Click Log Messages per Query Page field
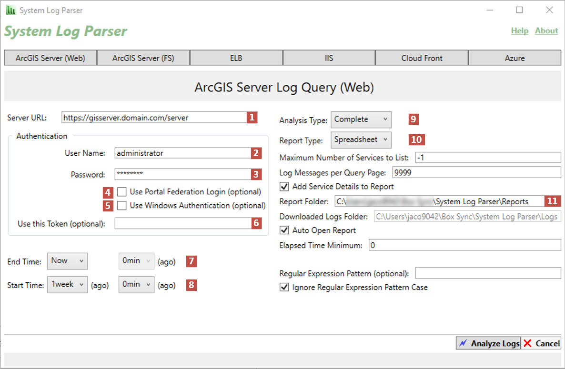 click(477, 172)
